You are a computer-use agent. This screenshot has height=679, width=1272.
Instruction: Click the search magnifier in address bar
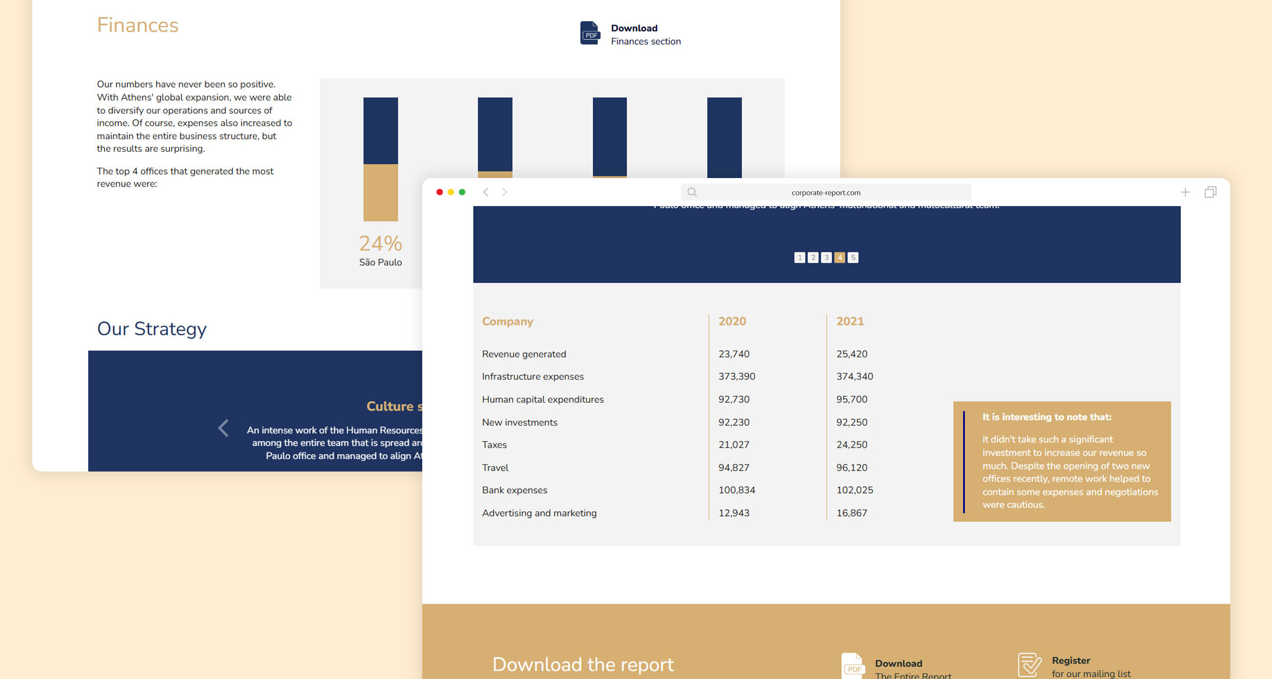tap(692, 192)
